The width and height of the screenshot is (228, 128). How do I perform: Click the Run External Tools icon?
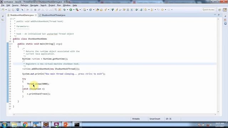pyautogui.click(x=77, y=10)
